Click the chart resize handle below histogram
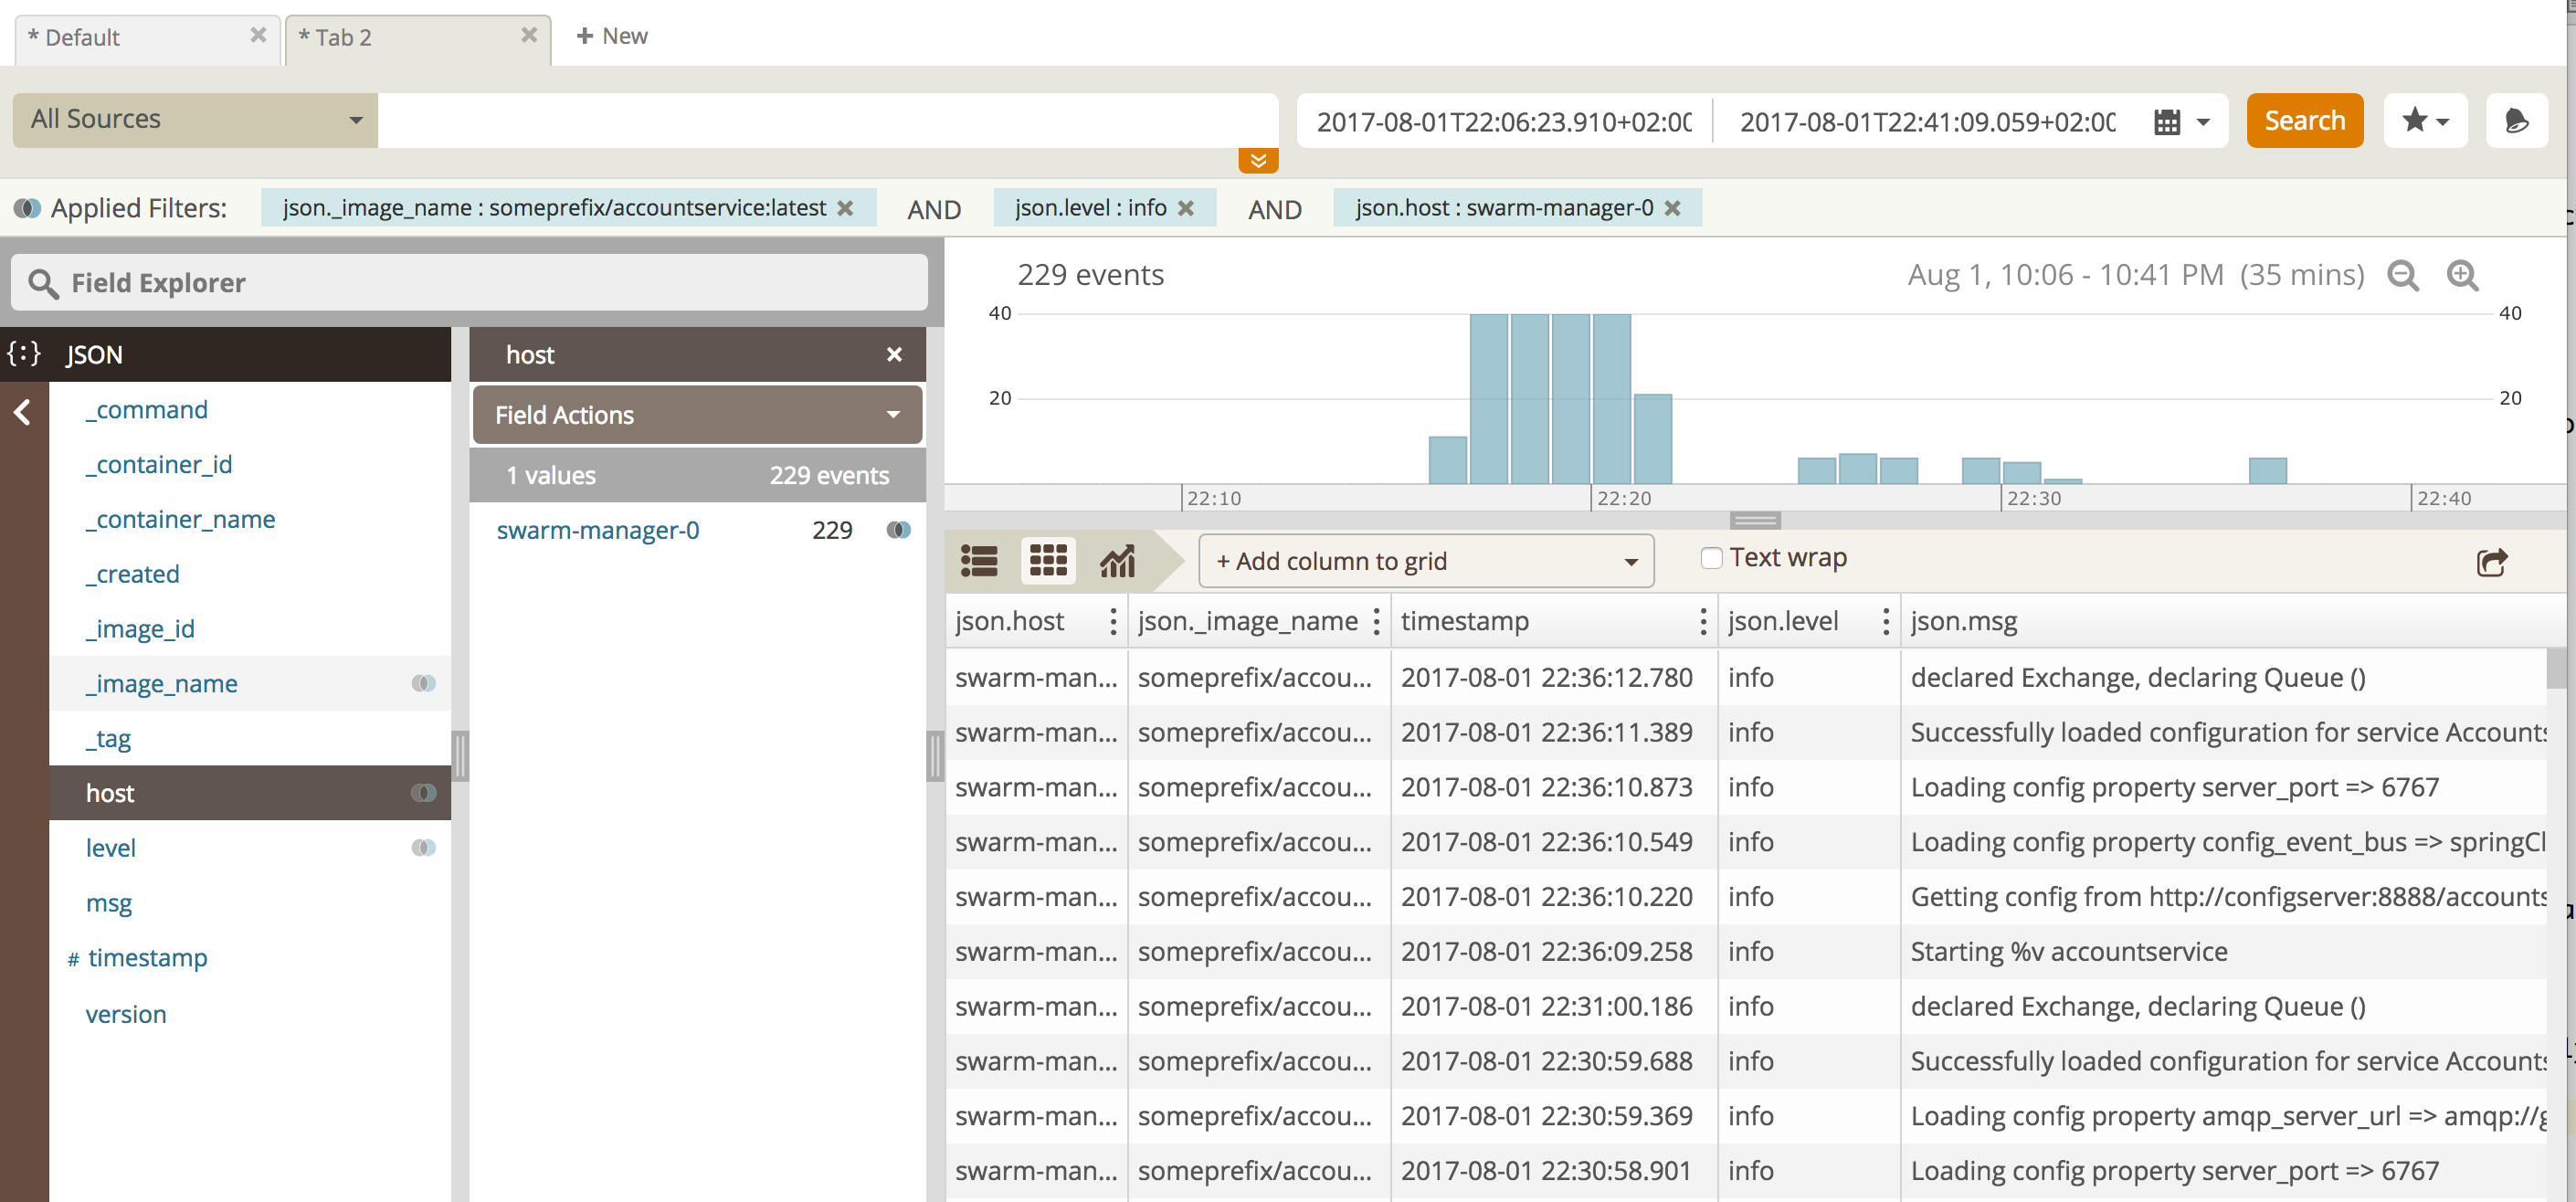 point(1755,520)
